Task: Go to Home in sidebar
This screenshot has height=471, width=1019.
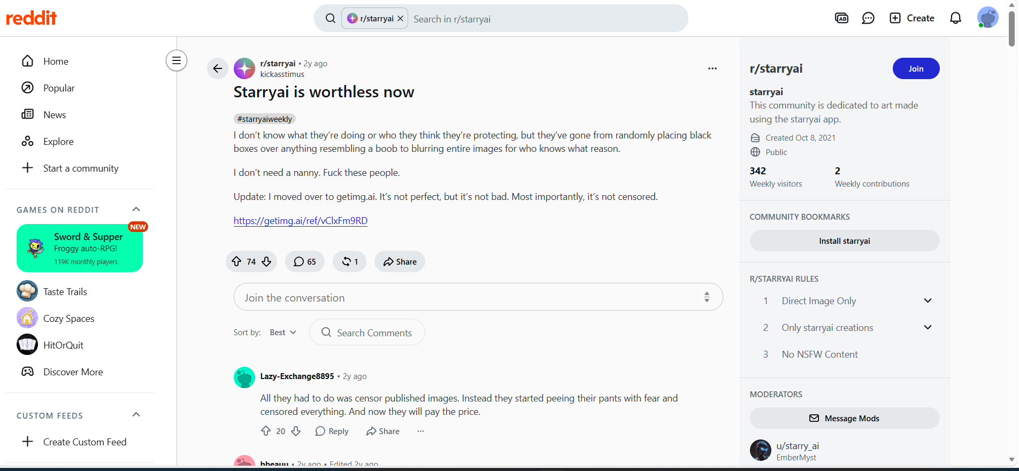Action: pos(80,61)
